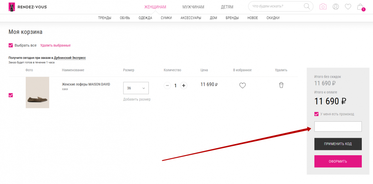This screenshot has width=373, height=184.
Task: Open favorites heart icon in header
Action: click(348, 7)
